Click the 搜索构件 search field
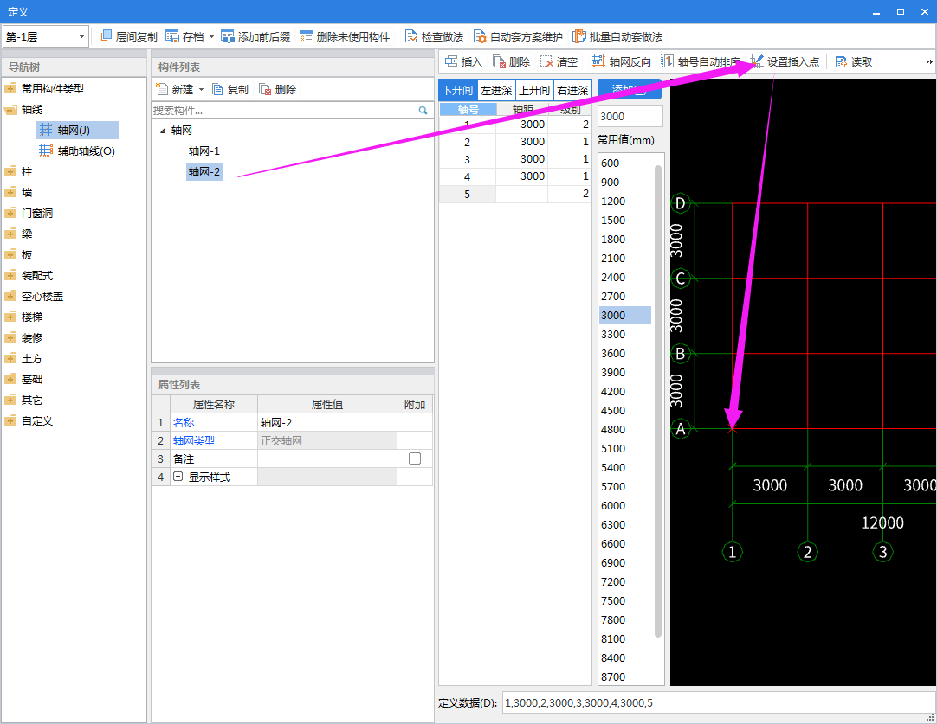Viewport: 937px width, 724px height. pos(284,111)
